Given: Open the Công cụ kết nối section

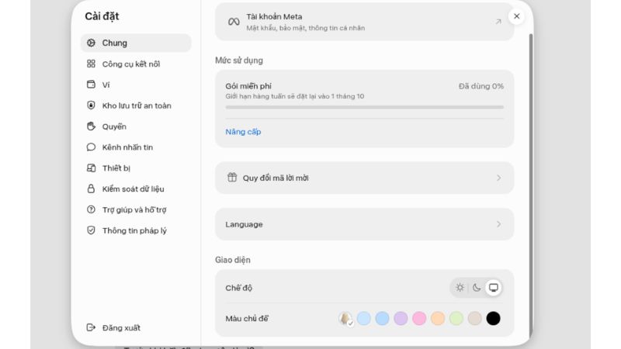Looking at the screenshot, I should (x=136, y=64).
